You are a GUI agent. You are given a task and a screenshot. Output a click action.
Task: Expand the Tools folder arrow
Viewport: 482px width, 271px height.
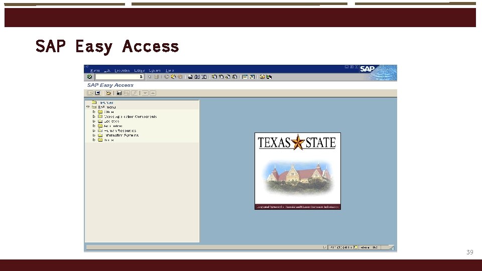click(x=94, y=140)
